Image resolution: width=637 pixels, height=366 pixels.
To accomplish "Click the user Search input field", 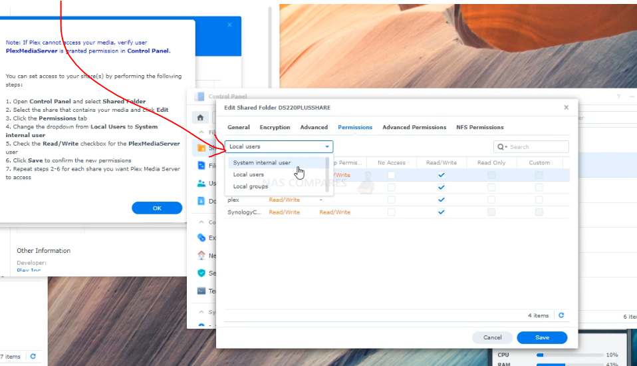I will [x=531, y=147].
